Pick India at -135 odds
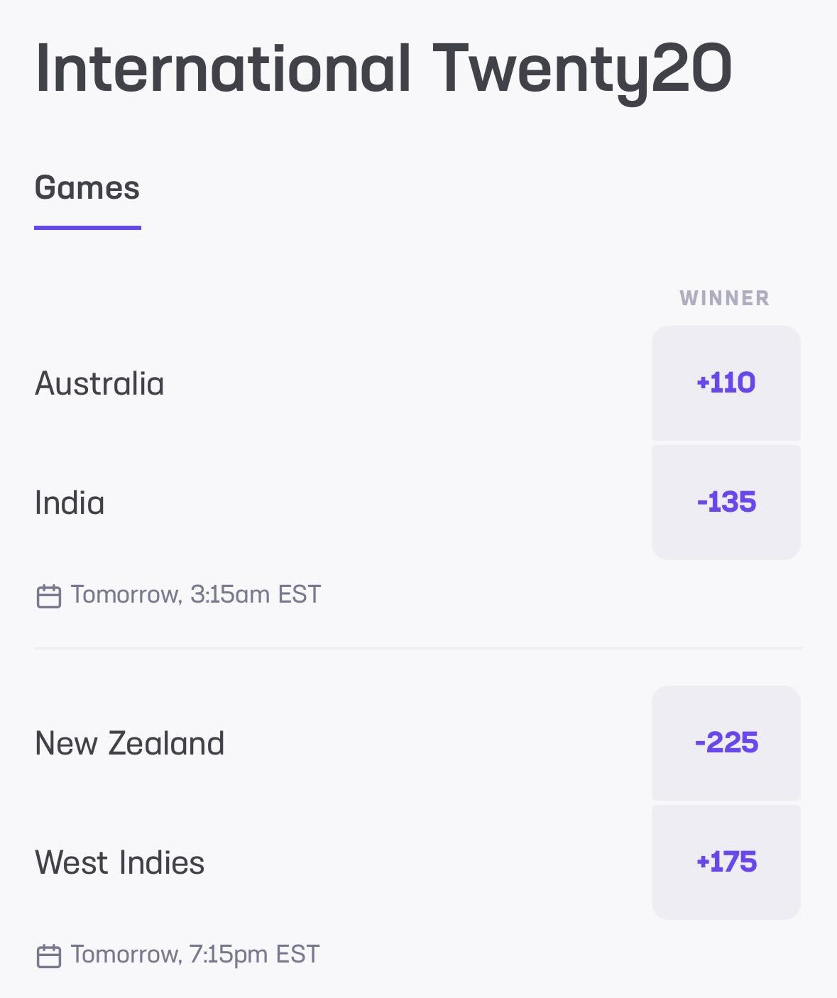The height and width of the screenshot is (998, 837). (726, 503)
